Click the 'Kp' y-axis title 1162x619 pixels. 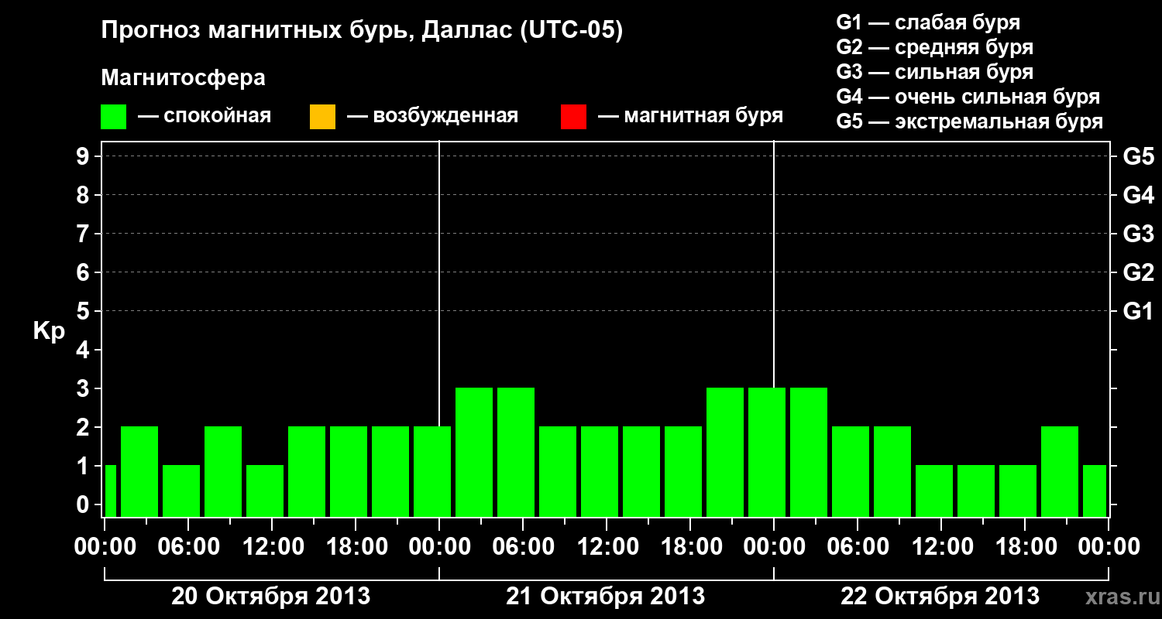[48, 331]
